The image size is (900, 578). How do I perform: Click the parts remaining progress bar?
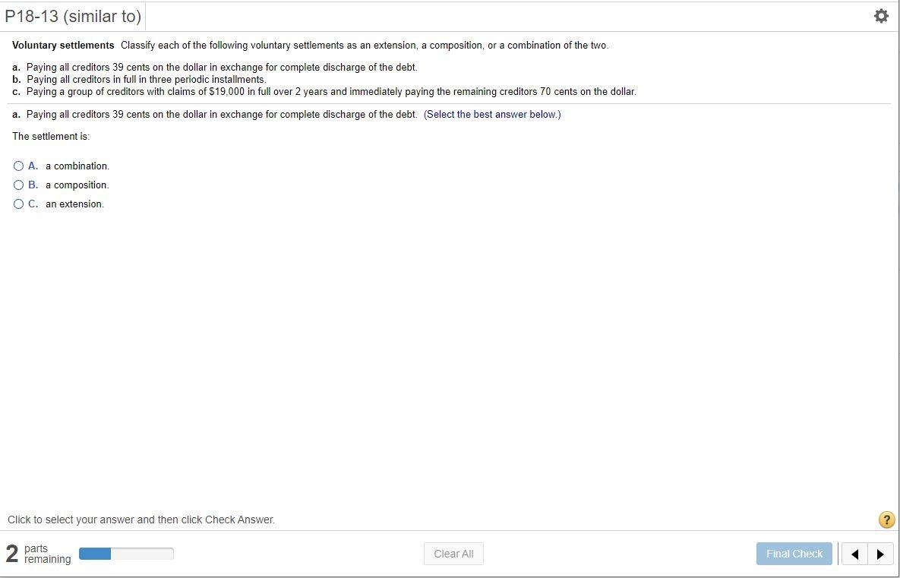[x=126, y=554]
